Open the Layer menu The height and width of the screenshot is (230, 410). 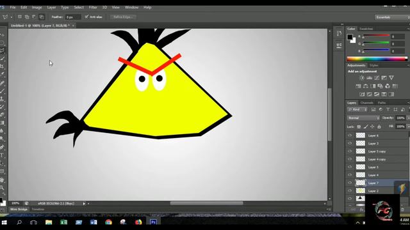(x=51, y=7)
